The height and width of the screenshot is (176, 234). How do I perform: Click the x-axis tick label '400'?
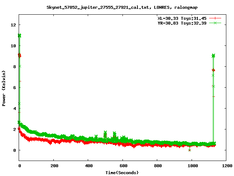point(88,166)
